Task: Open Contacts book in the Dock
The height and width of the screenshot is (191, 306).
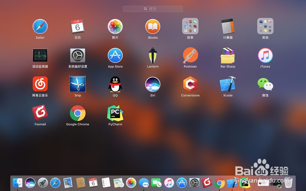Action: click(80, 183)
